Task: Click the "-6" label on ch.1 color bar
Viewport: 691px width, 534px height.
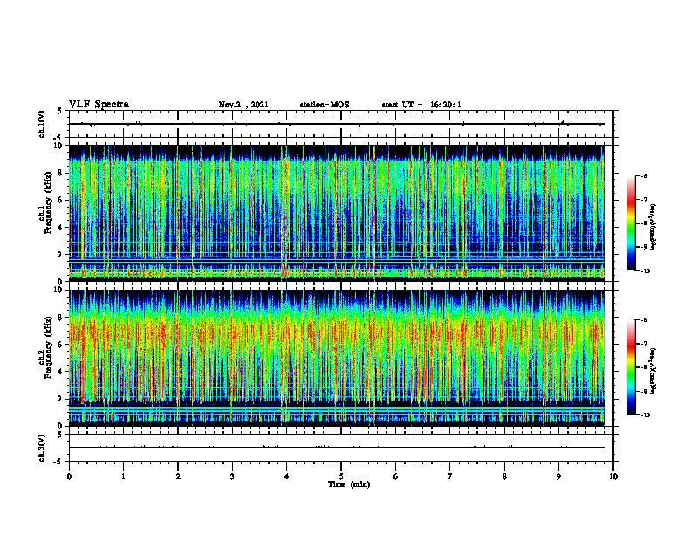Action: pyautogui.click(x=644, y=175)
